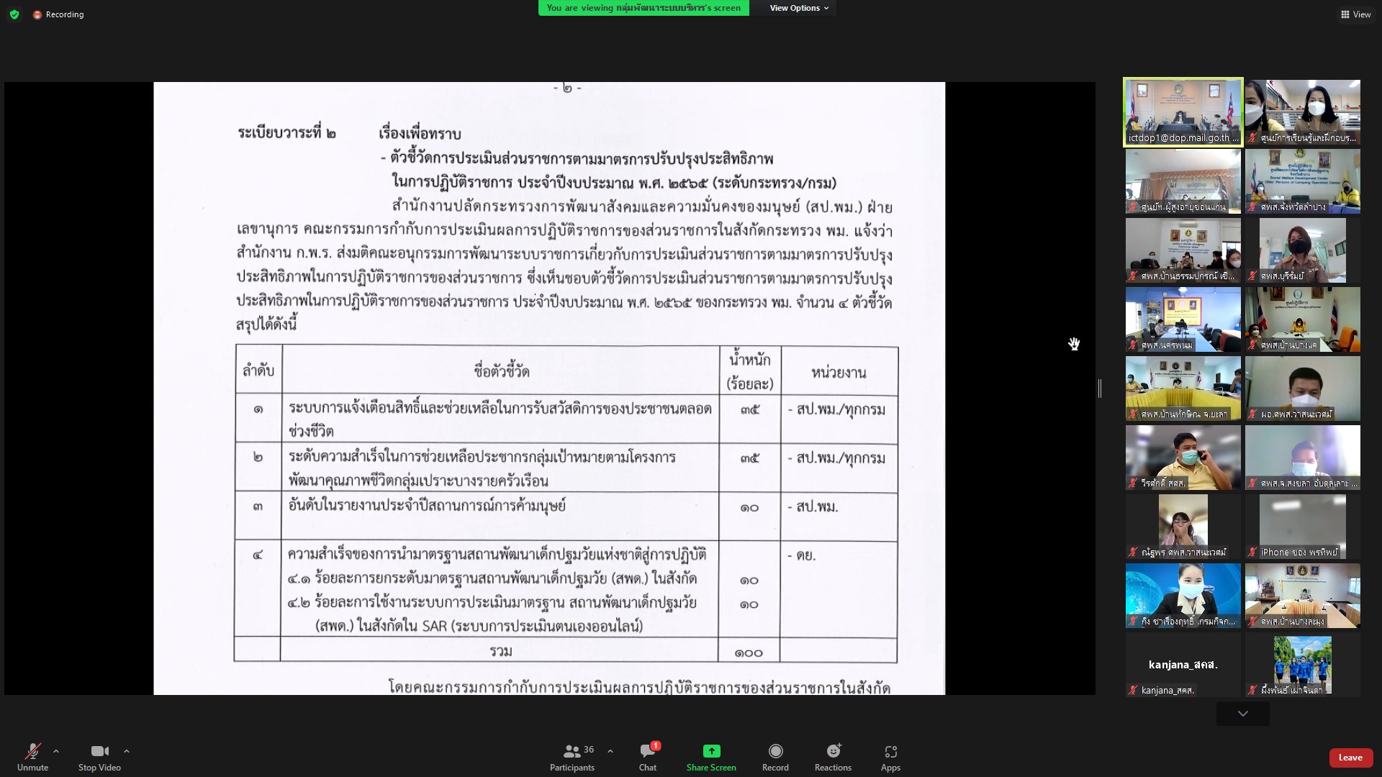Open the View layout menu
Screen dimensions: 1382x777
click(1355, 14)
